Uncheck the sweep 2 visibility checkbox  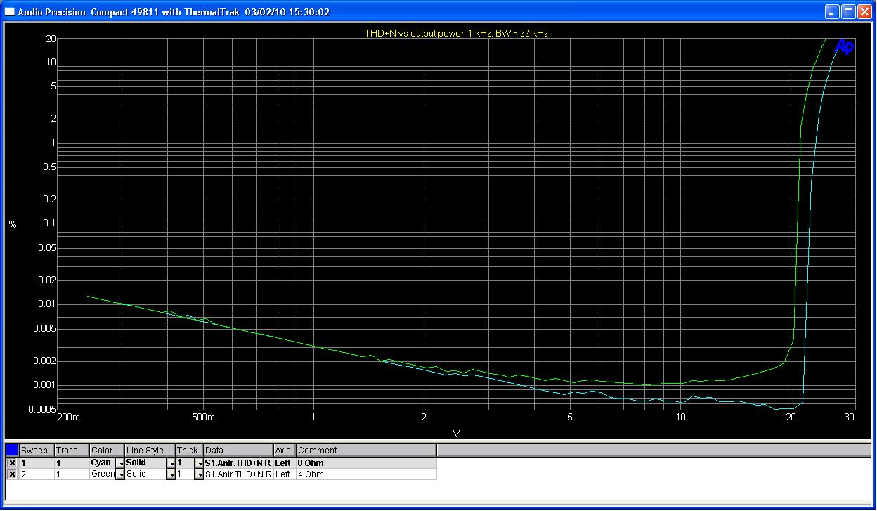click(x=12, y=474)
